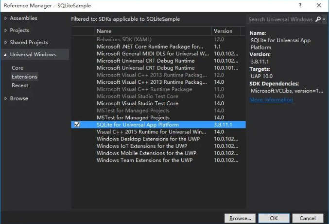Select Windows IoT Extensions for the UWP
The width and height of the screenshot is (330, 224).
point(158,146)
